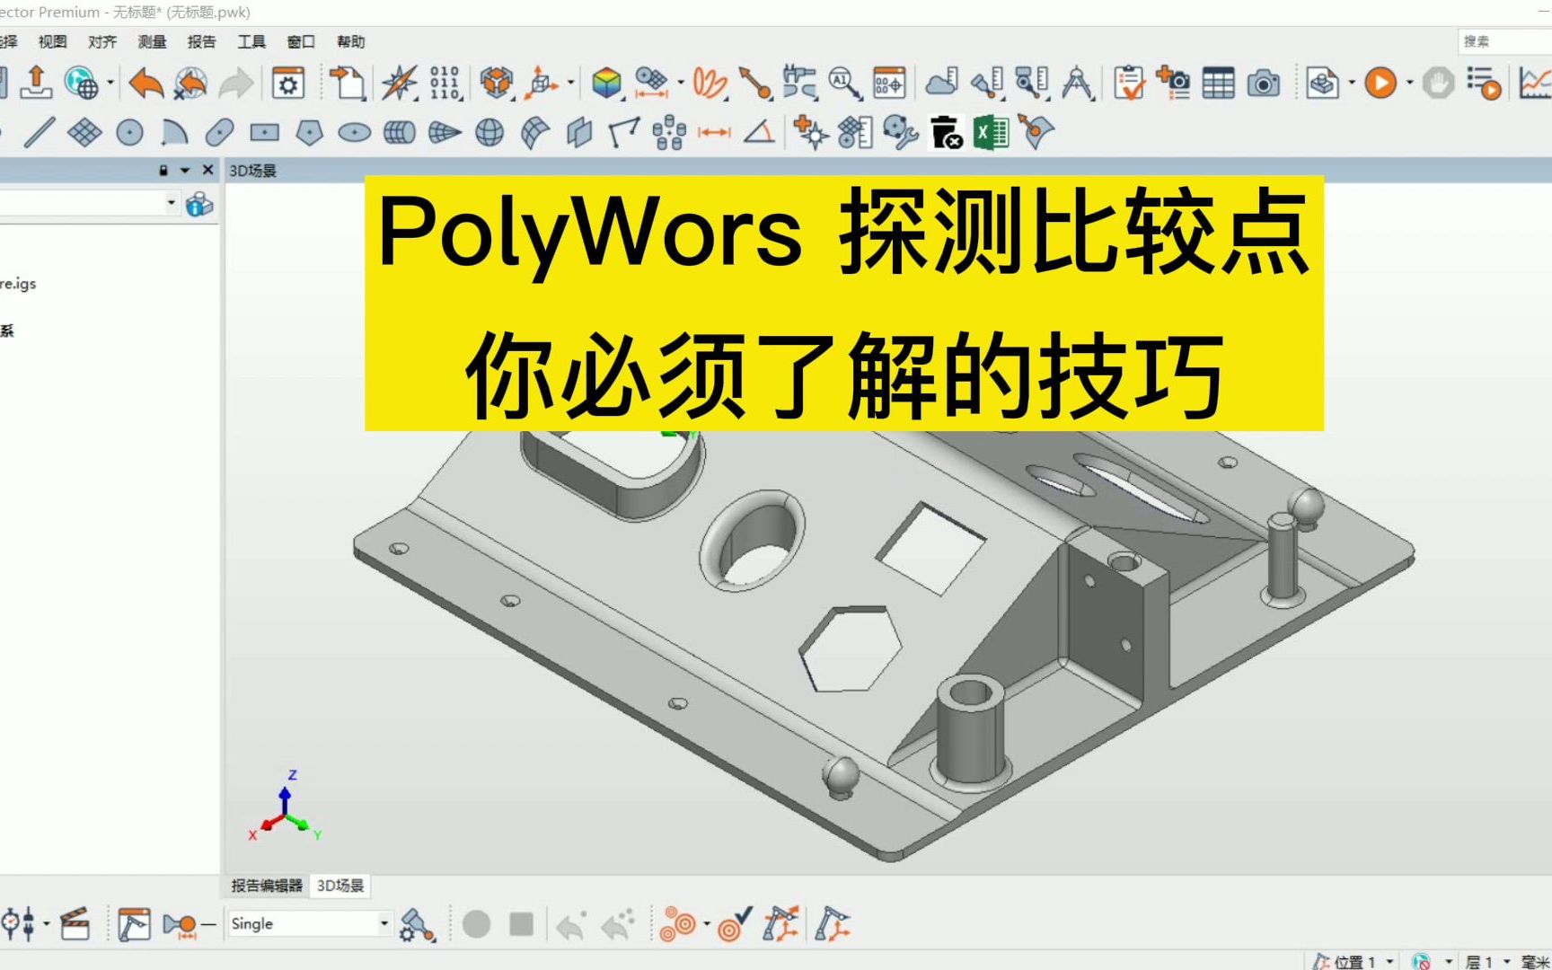Screen dimensions: 1552x970
Task: Click the A1 magnifier annotation icon
Action: [844, 83]
